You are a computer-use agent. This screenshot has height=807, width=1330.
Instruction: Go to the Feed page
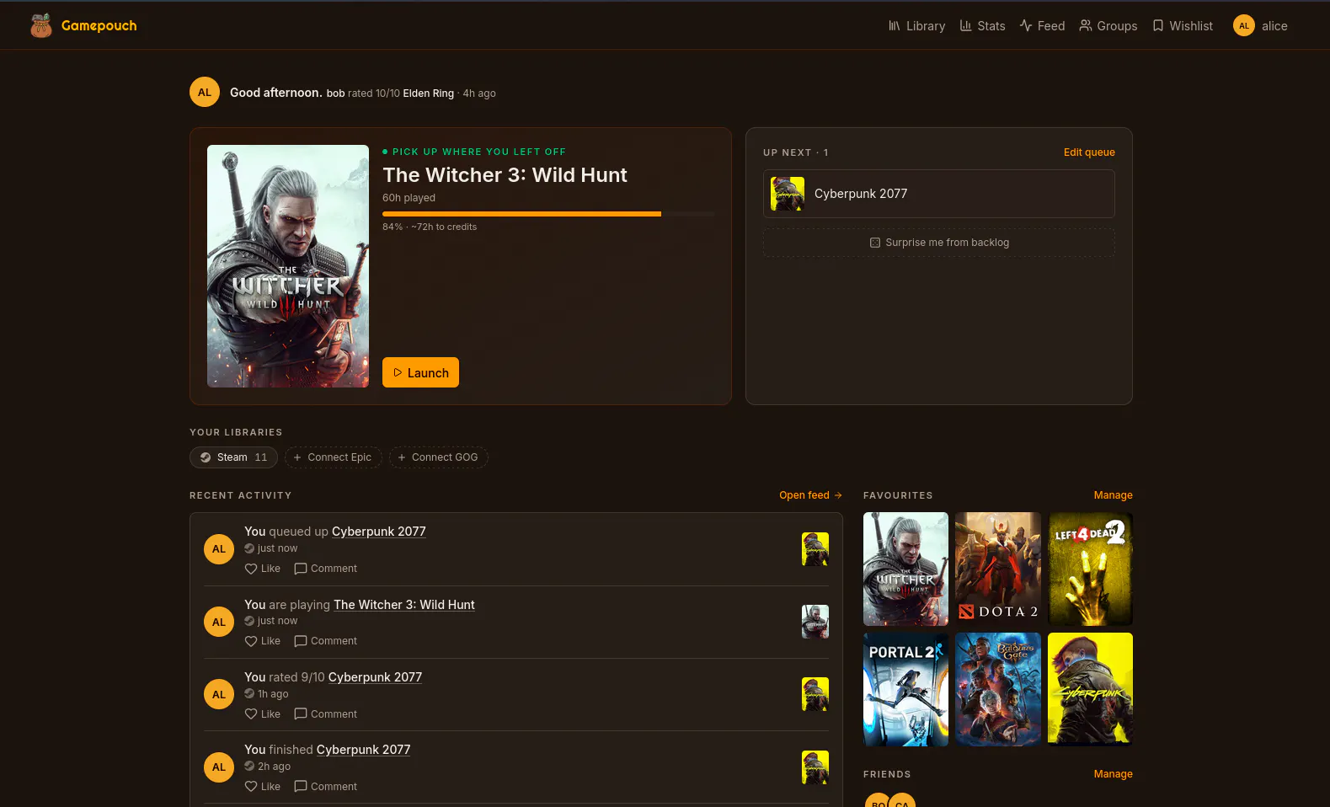point(1042,26)
